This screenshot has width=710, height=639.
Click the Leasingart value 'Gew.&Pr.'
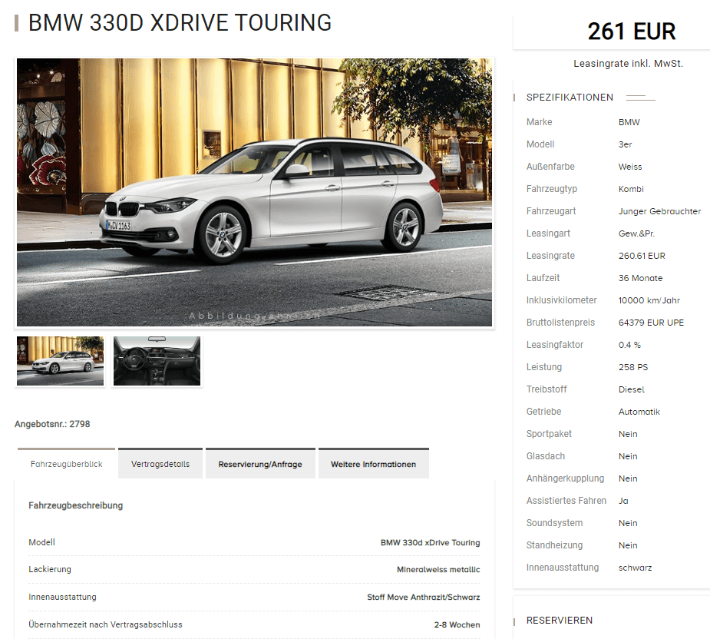point(636,233)
